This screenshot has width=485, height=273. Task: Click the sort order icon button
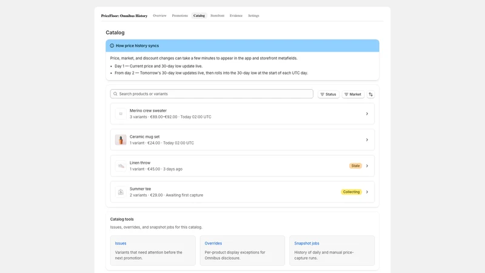(x=370, y=95)
